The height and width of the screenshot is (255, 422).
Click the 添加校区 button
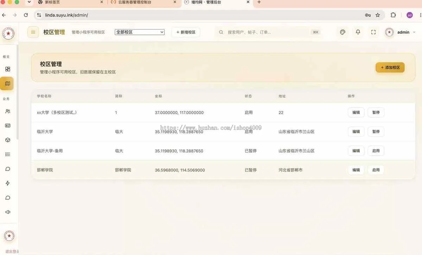pos(390,67)
